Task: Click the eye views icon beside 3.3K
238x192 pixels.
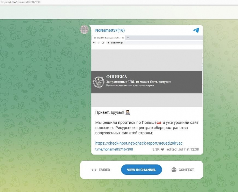Action: pyautogui.click(x=163, y=149)
